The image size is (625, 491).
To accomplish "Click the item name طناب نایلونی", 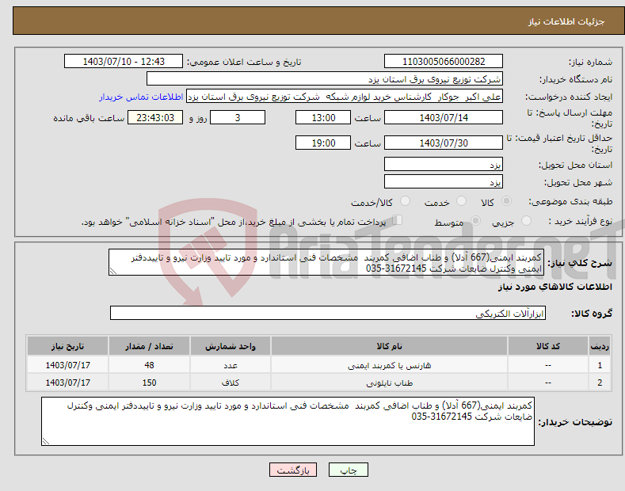I will [x=389, y=383].
